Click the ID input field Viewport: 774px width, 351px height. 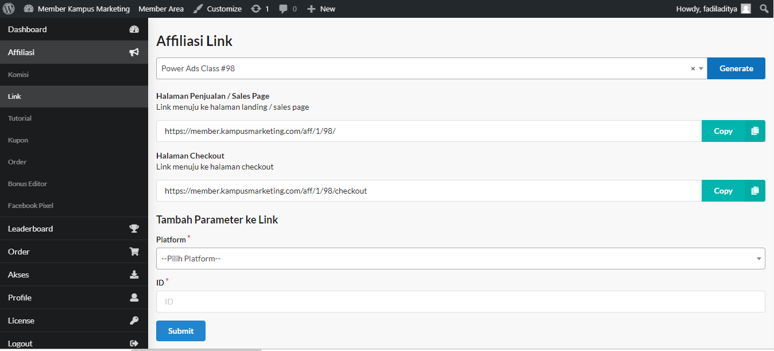coord(460,302)
